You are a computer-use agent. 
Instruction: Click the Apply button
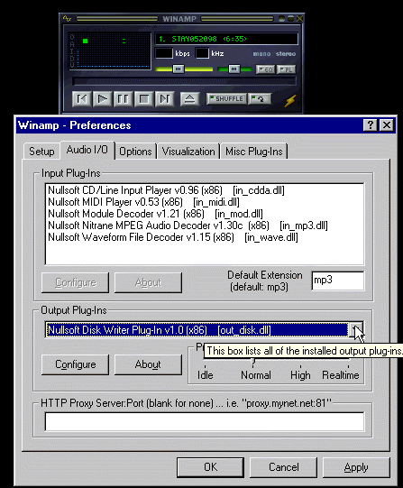click(x=356, y=467)
